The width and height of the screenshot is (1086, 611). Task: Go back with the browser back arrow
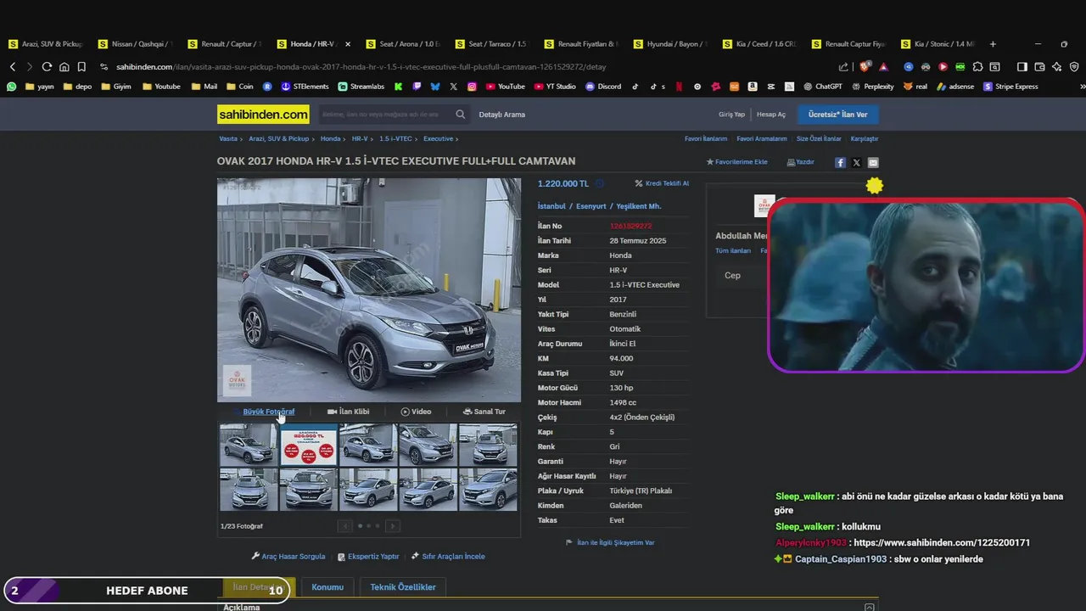coord(13,67)
